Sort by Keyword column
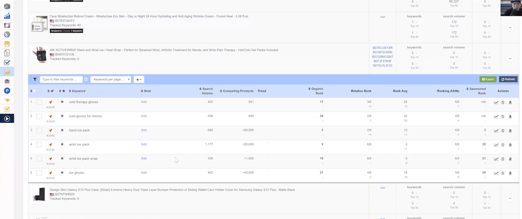The height and width of the screenshot is (219, 522). click(x=77, y=91)
